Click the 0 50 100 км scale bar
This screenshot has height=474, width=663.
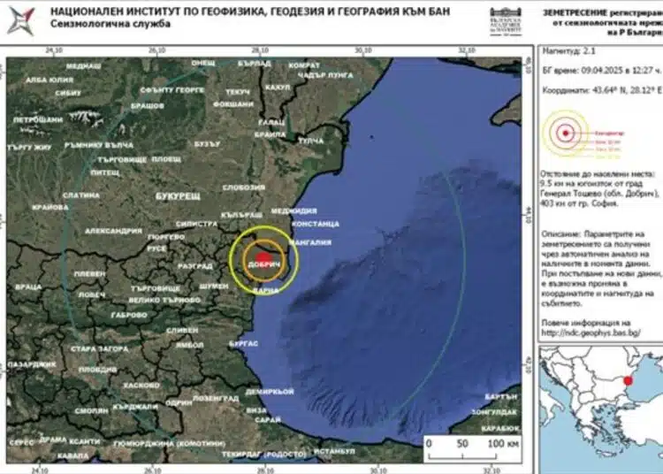pos(472,449)
